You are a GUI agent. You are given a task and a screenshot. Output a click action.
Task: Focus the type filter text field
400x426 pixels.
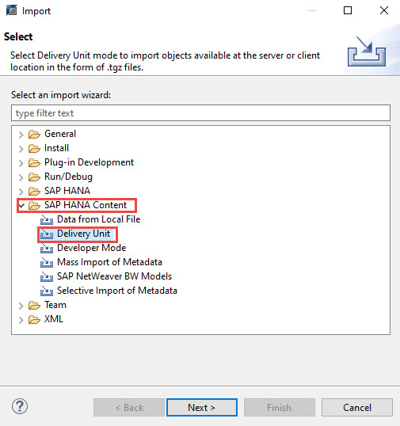point(200,113)
